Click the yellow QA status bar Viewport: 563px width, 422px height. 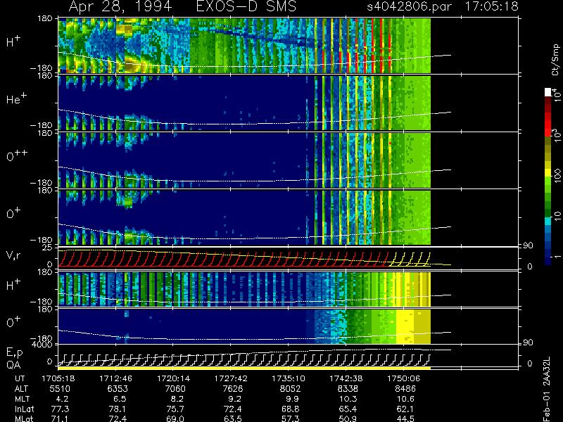pyautogui.click(x=244, y=368)
